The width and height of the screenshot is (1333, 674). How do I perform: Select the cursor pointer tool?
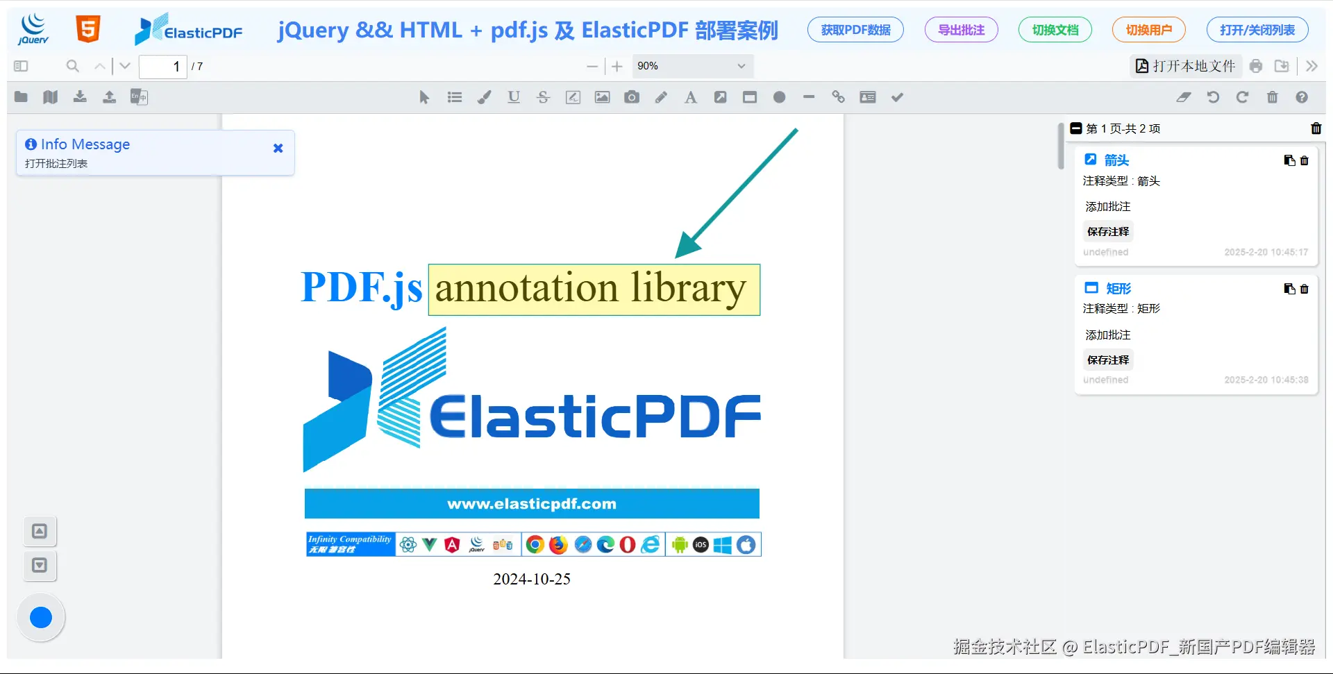coord(424,97)
